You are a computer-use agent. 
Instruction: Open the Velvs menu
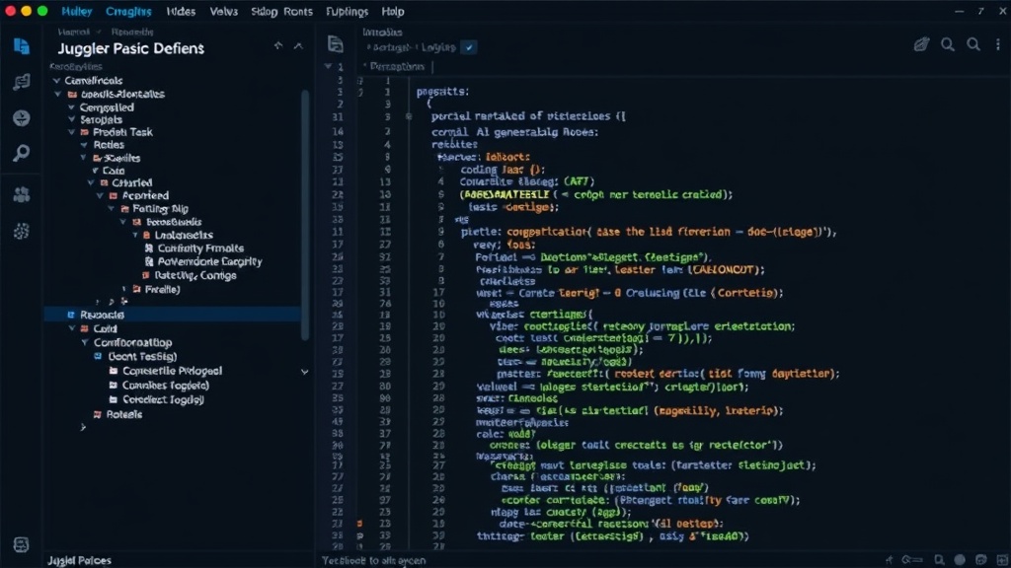(224, 12)
